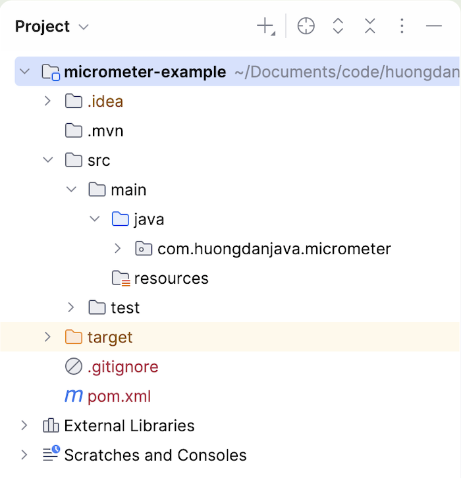Select the pom.xml Maven file
The width and height of the screenshot is (461, 478).
(x=119, y=396)
